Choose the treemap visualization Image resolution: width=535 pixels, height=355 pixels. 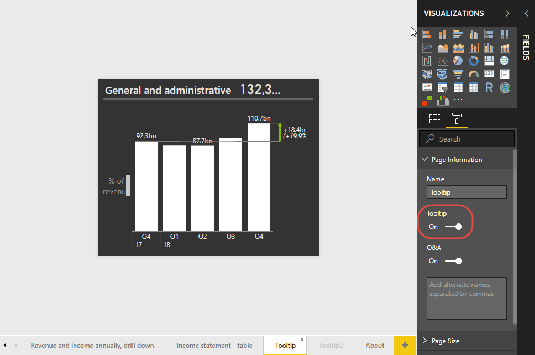point(489,61)
